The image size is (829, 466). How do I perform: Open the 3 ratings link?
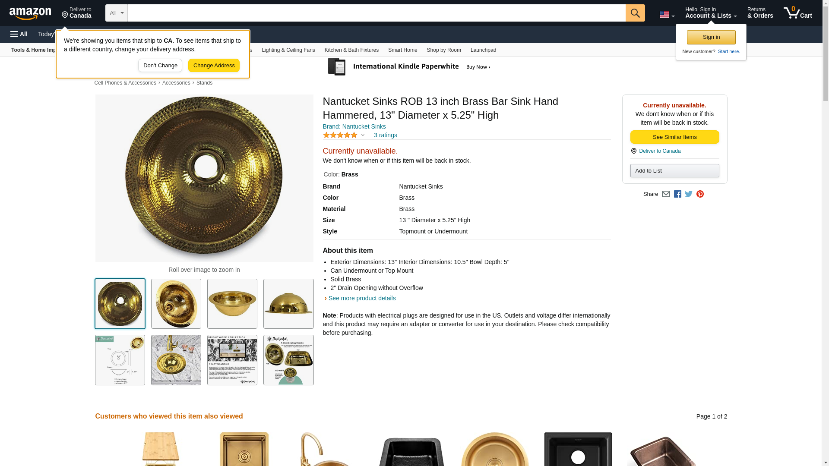click(x=385, y=135)
